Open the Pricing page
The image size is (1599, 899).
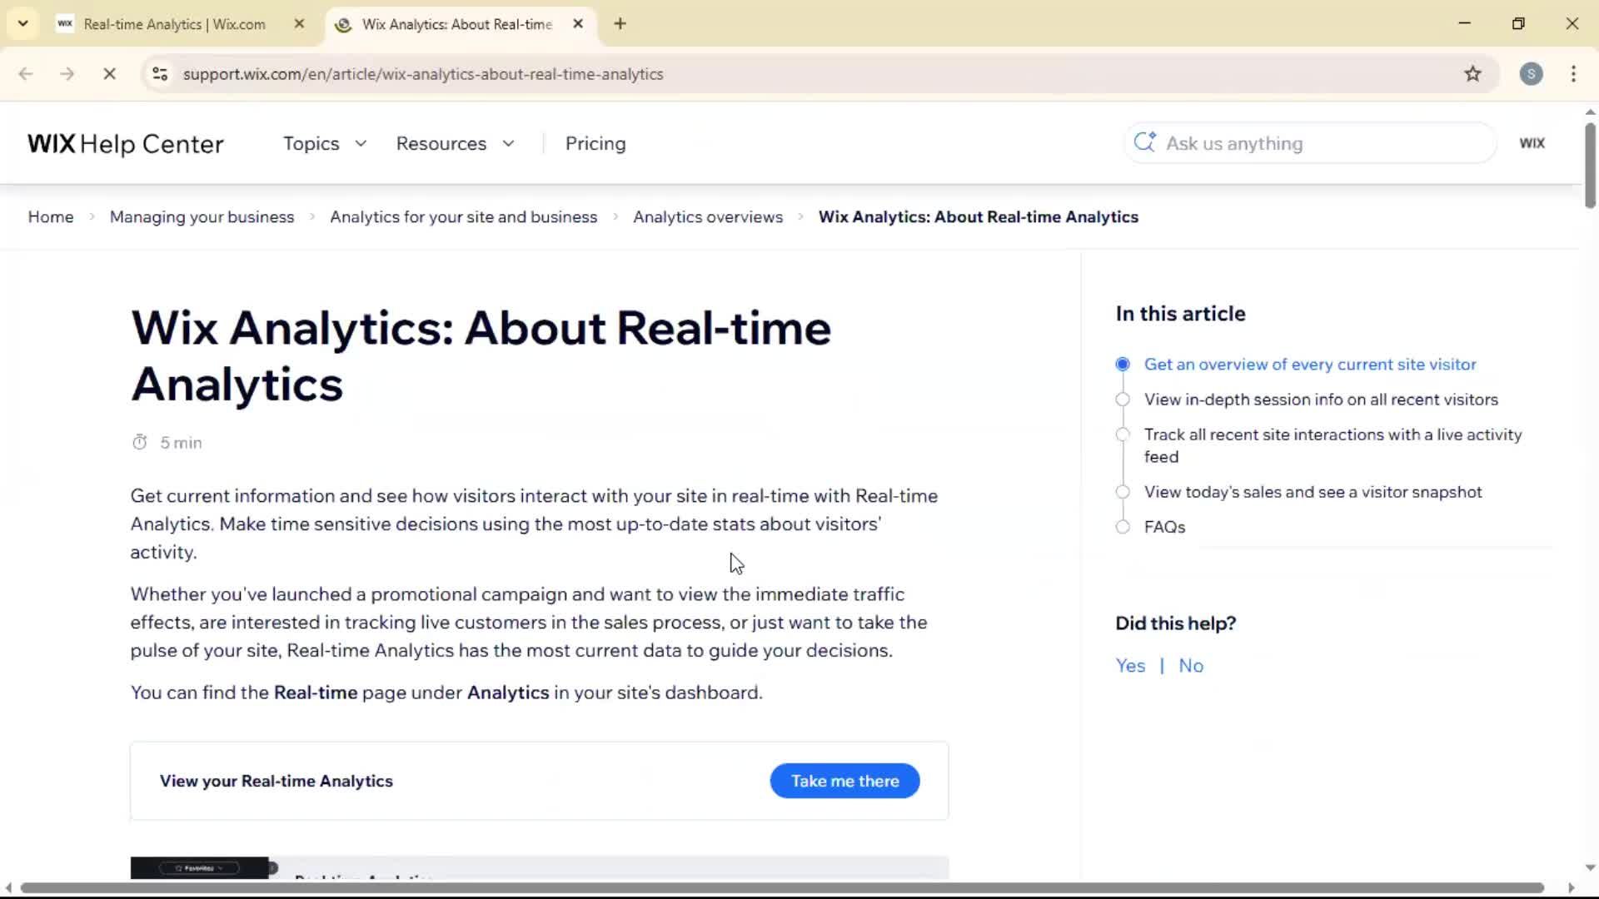(x=595, y=144)
